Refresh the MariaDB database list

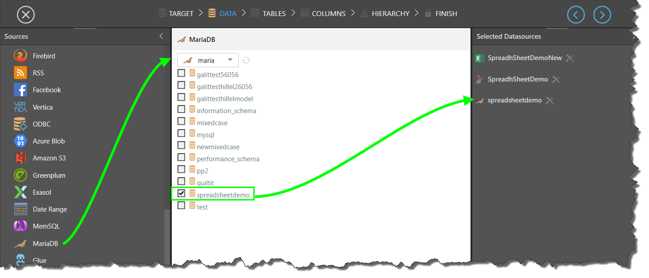pyautogui.click(x=246, y=60)
